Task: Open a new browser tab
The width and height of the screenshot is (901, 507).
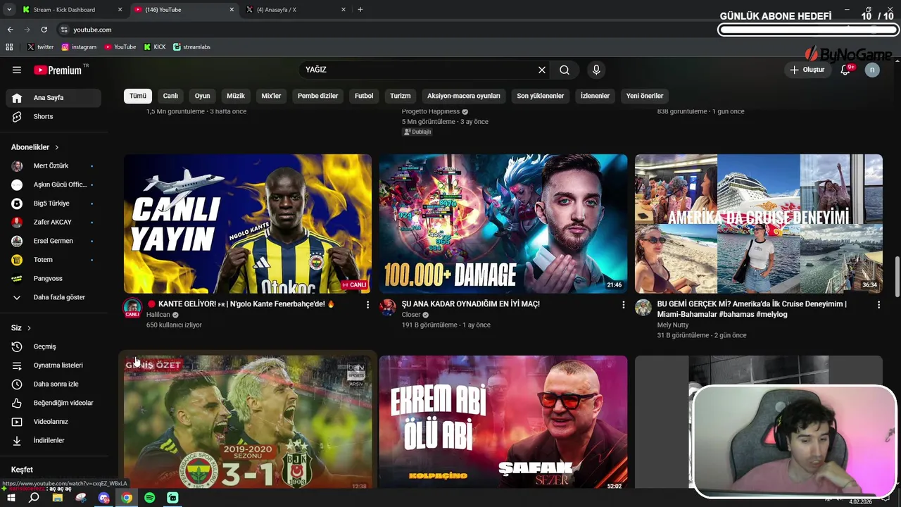Action: pyautogui.click(x=360, y=10)
